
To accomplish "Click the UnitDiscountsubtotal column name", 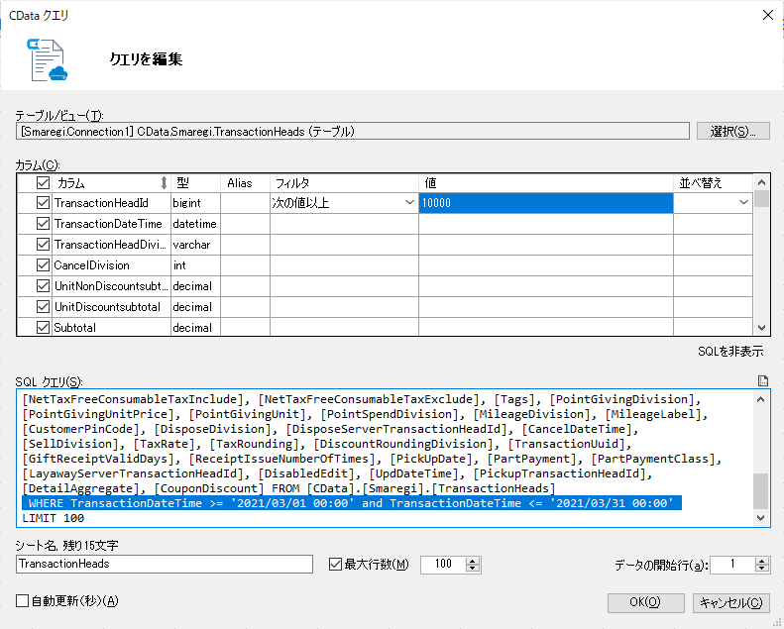I will click(107, 307).
